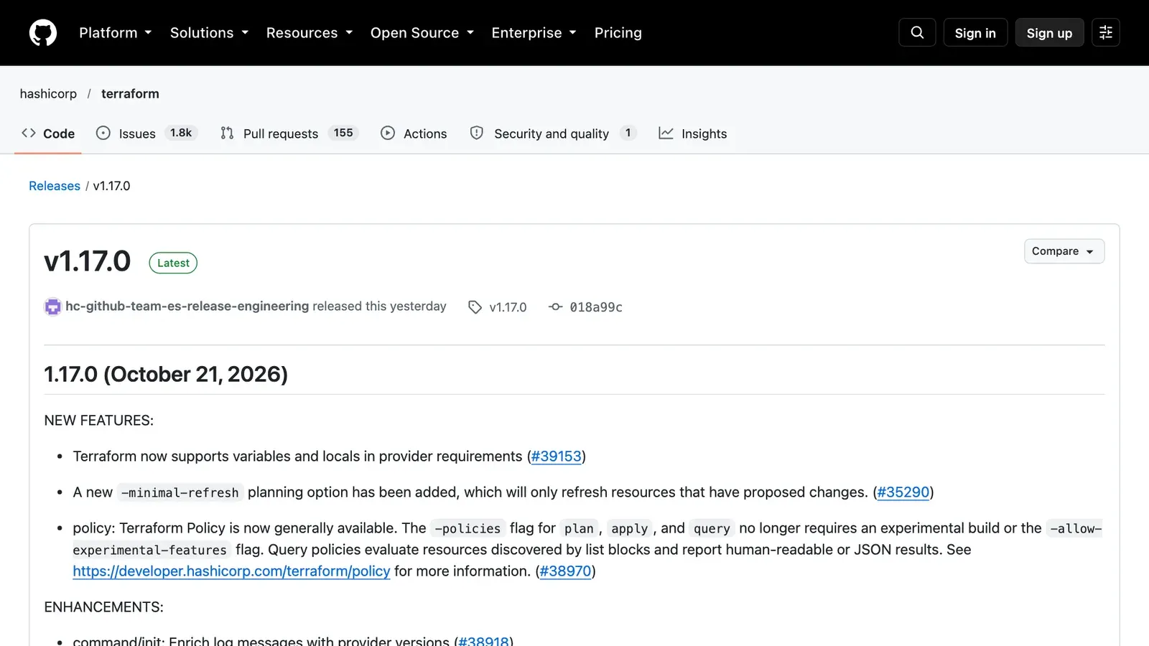The height and width of the screenshot is (646, 1149).
Task: Open the Compare dropdown
Action: point(1064,251)
